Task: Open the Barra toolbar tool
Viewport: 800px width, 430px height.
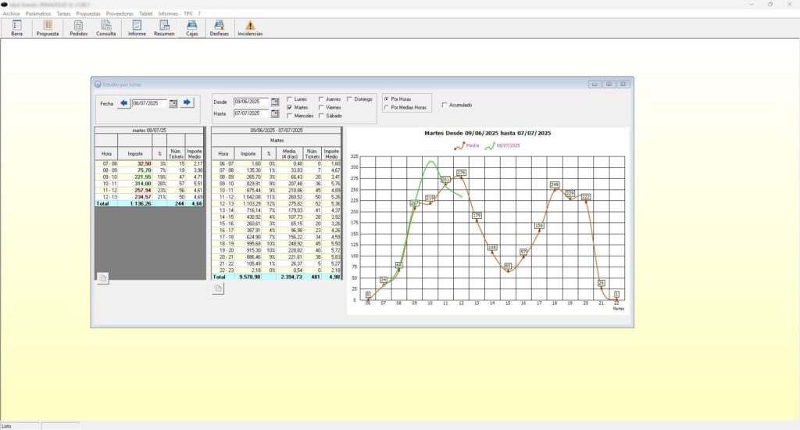Action: [x=17, y=28]
